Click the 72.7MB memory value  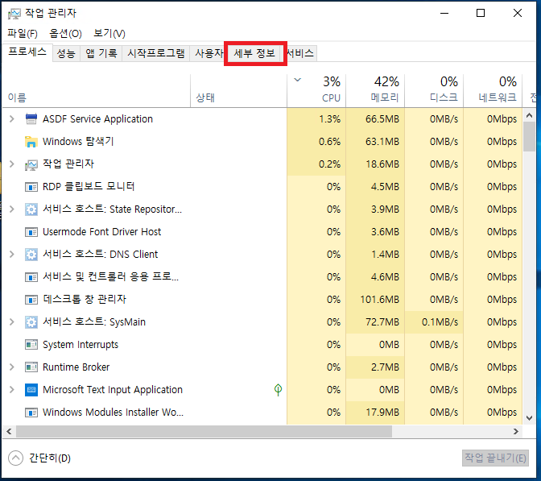(x=382, y=322)
